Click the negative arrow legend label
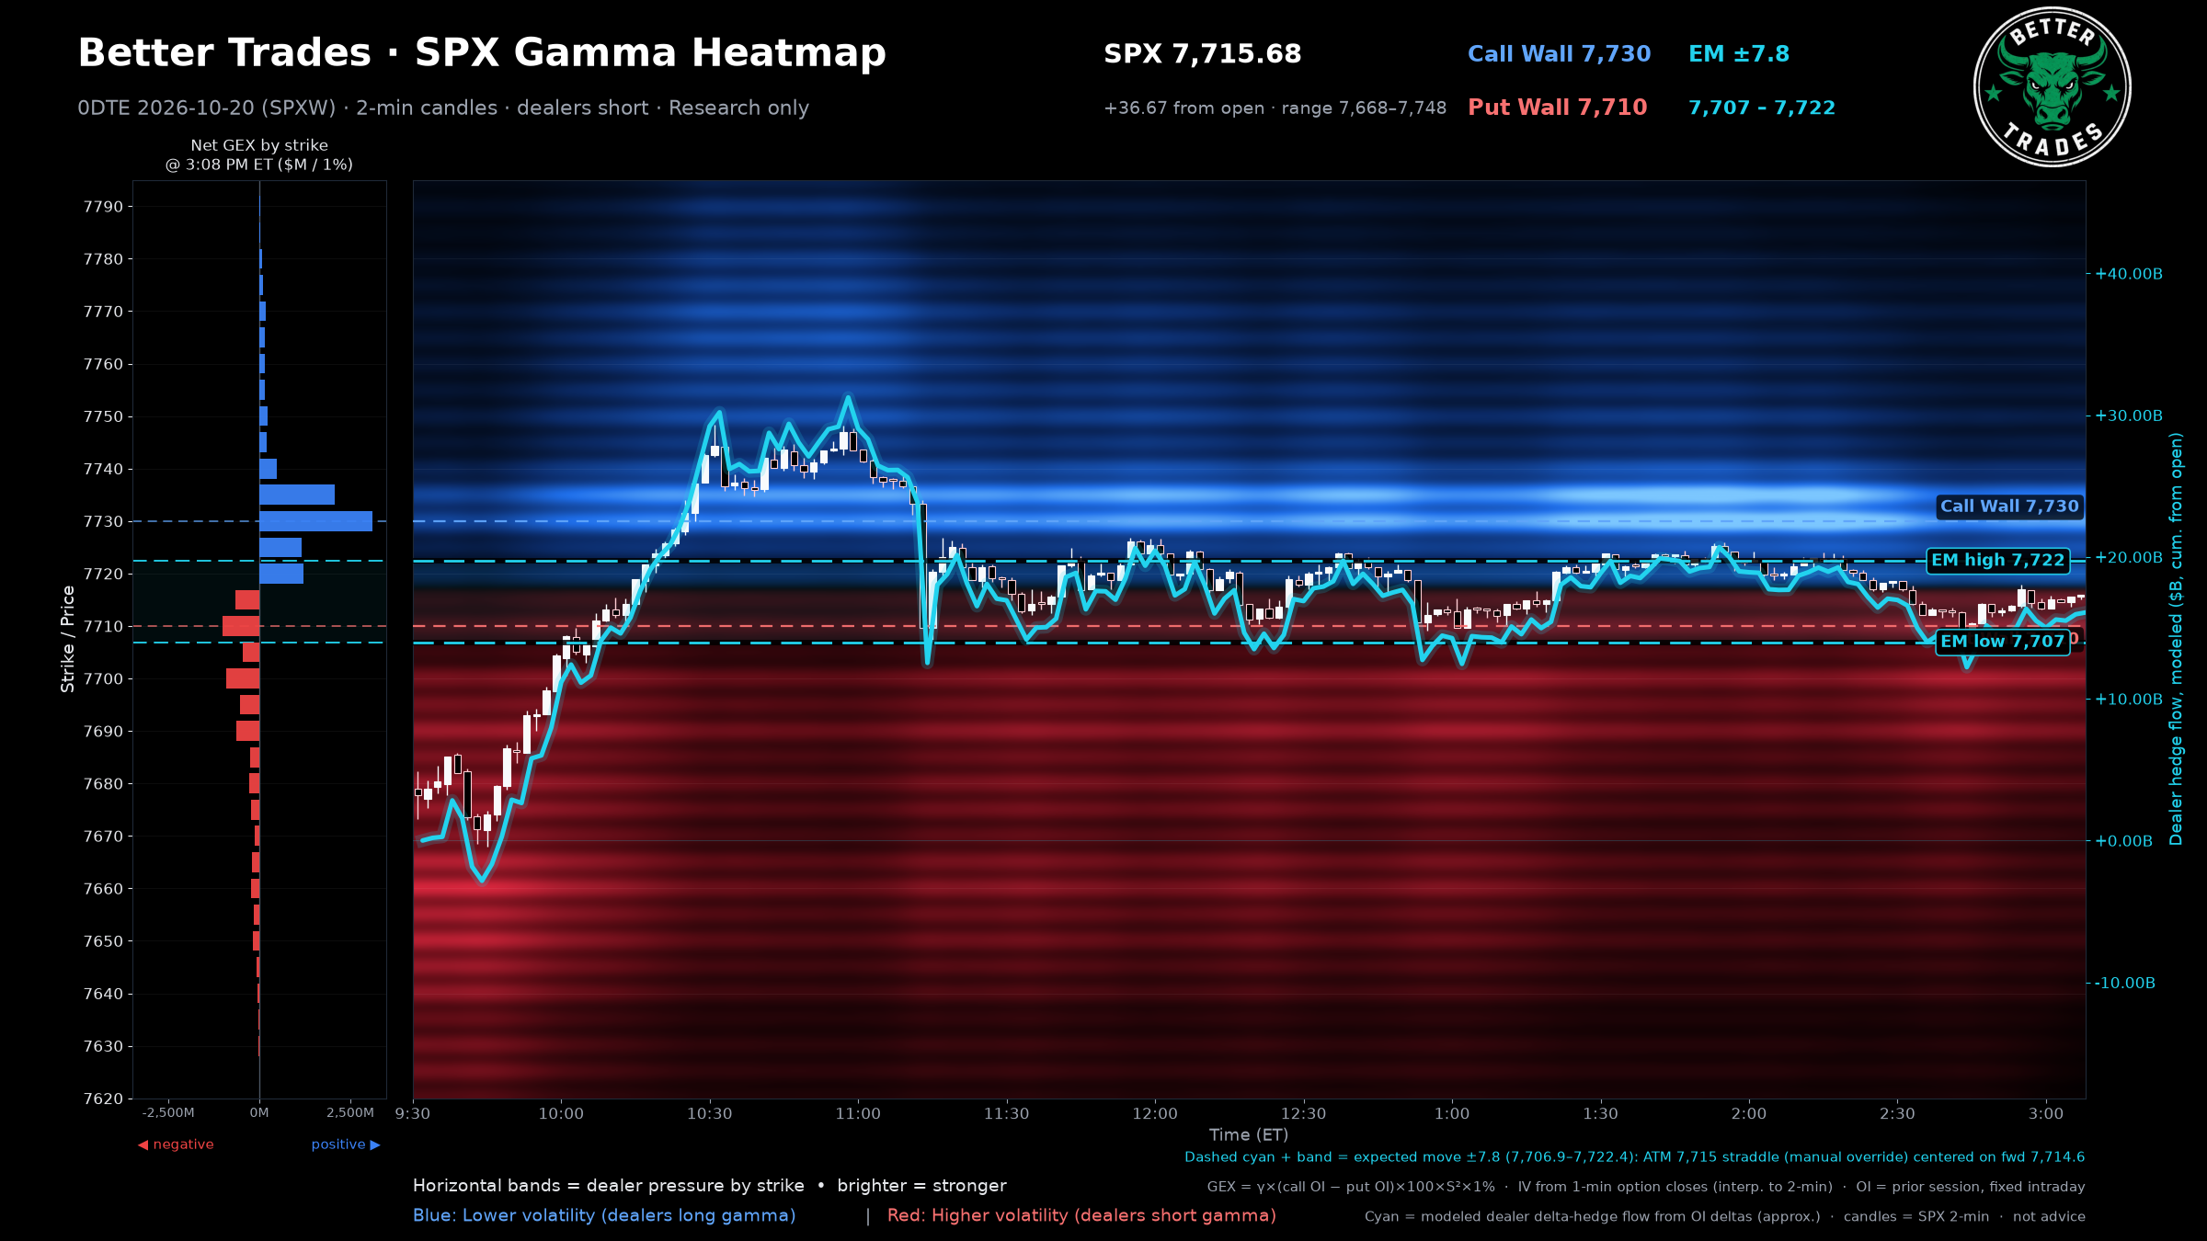The width and height of the screenshot is (2207, 1241). [x=176, y=1144]
